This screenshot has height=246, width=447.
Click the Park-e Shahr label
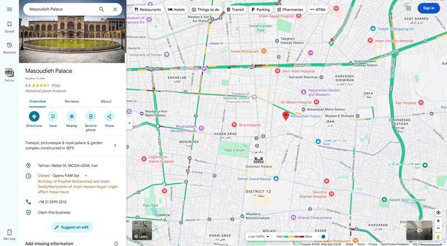tap(235, 150)
